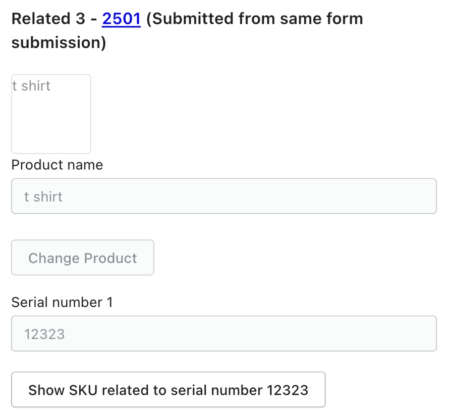Show SKU related to serial number 12323
The width and height of the screenshot is (454, 416).
pos(168,390)
